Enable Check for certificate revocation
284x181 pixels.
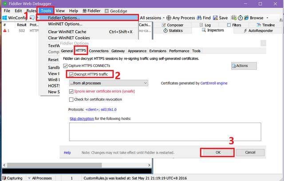[x=71, y=100]
